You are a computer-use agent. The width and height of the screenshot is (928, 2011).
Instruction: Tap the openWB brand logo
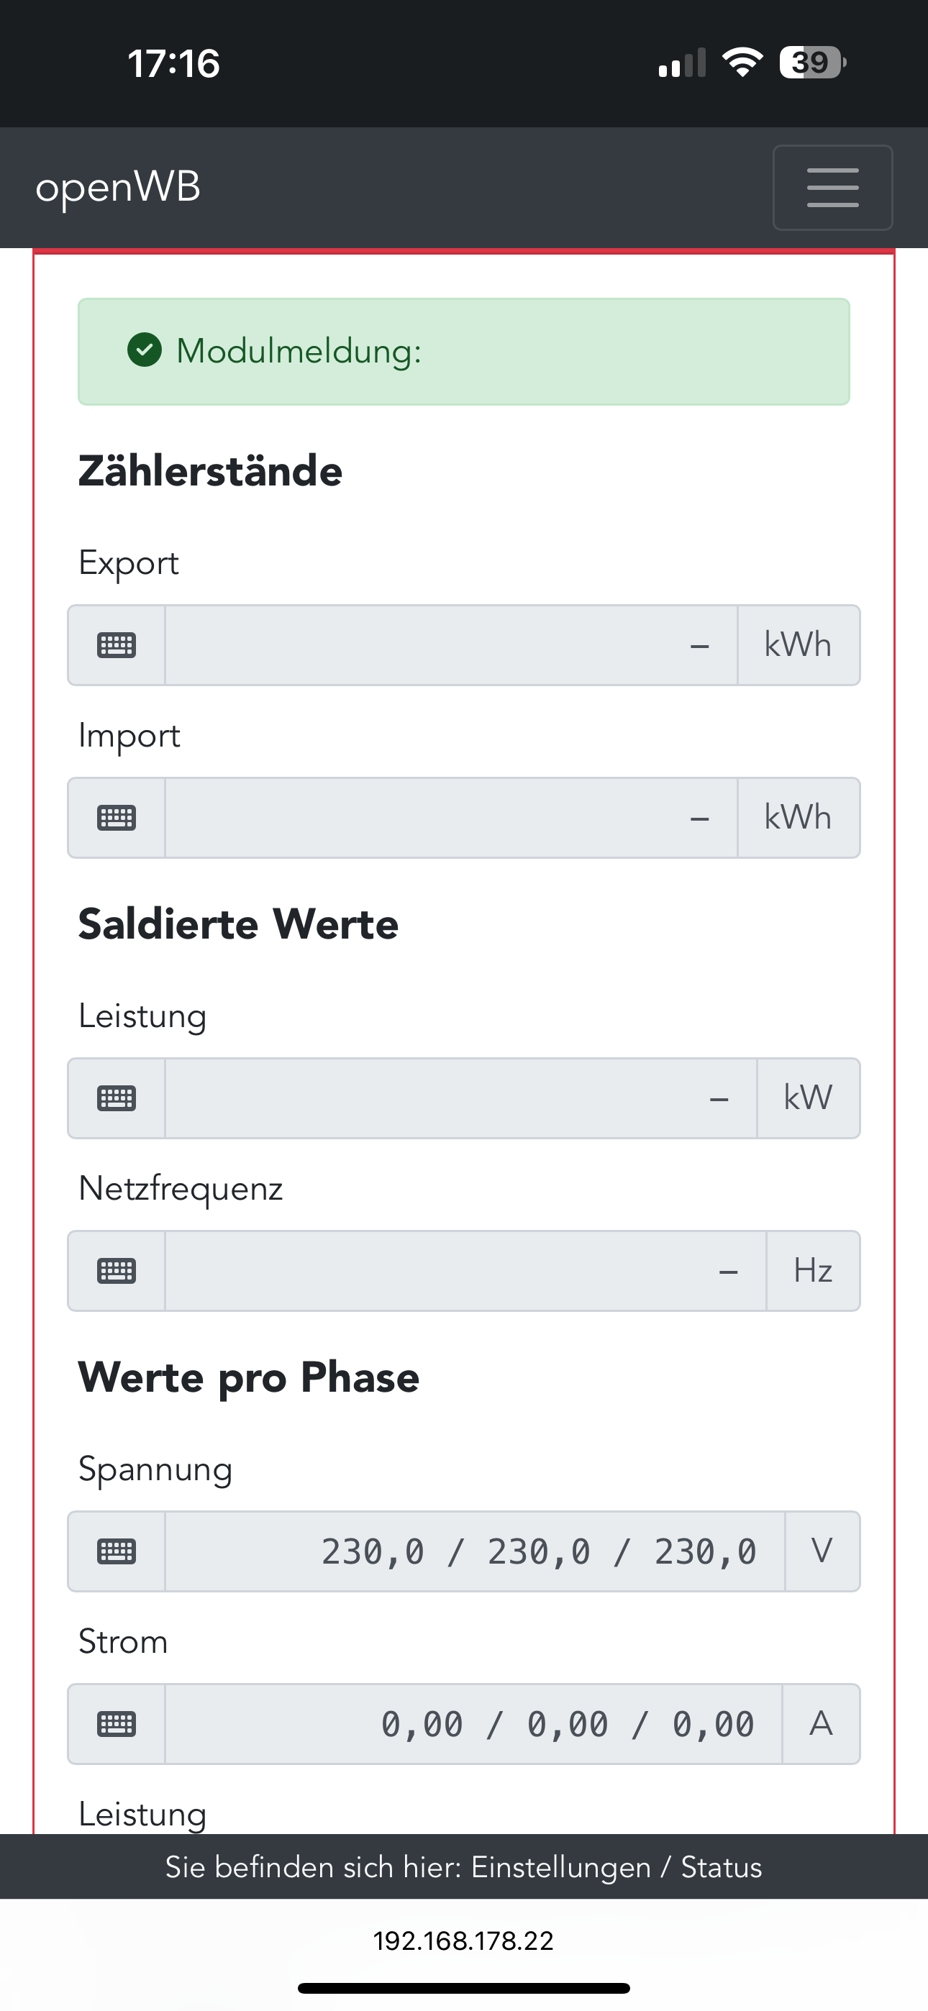[x=118, y=187]
